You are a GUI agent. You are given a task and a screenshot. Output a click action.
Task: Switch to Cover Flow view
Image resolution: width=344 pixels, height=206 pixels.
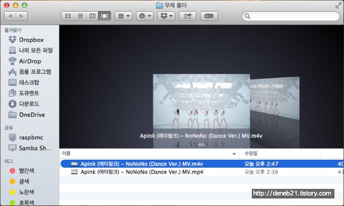[x=104, y=16]
